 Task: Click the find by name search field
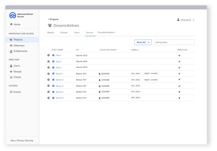(x=174, y=42)
